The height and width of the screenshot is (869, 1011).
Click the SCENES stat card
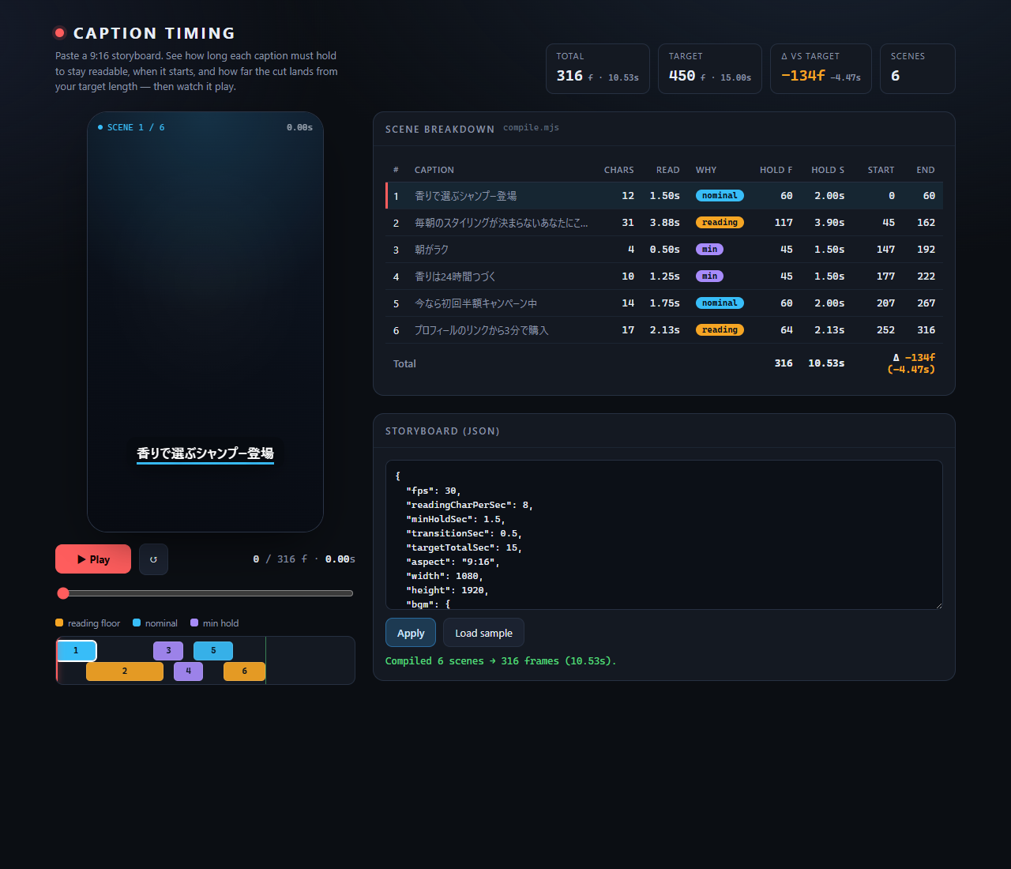point(918,69)
